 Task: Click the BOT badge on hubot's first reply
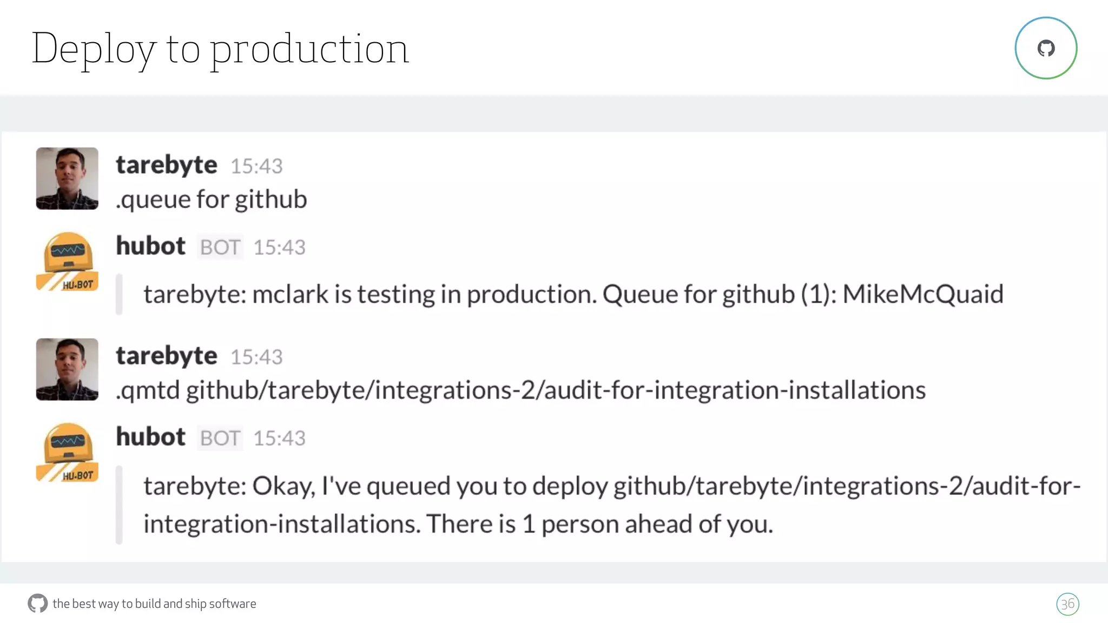220,247
